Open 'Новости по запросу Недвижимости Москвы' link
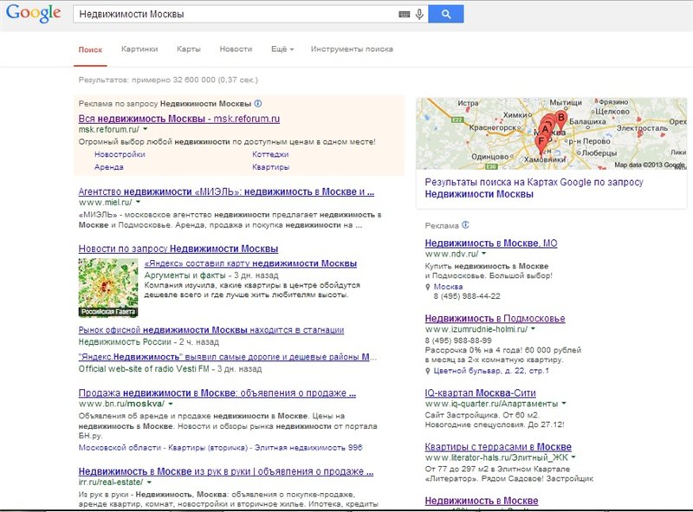 178,249
